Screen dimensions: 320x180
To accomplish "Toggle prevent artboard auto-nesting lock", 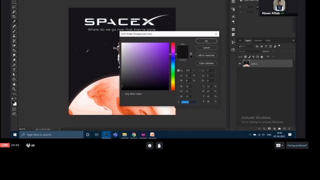I will 257,56.
